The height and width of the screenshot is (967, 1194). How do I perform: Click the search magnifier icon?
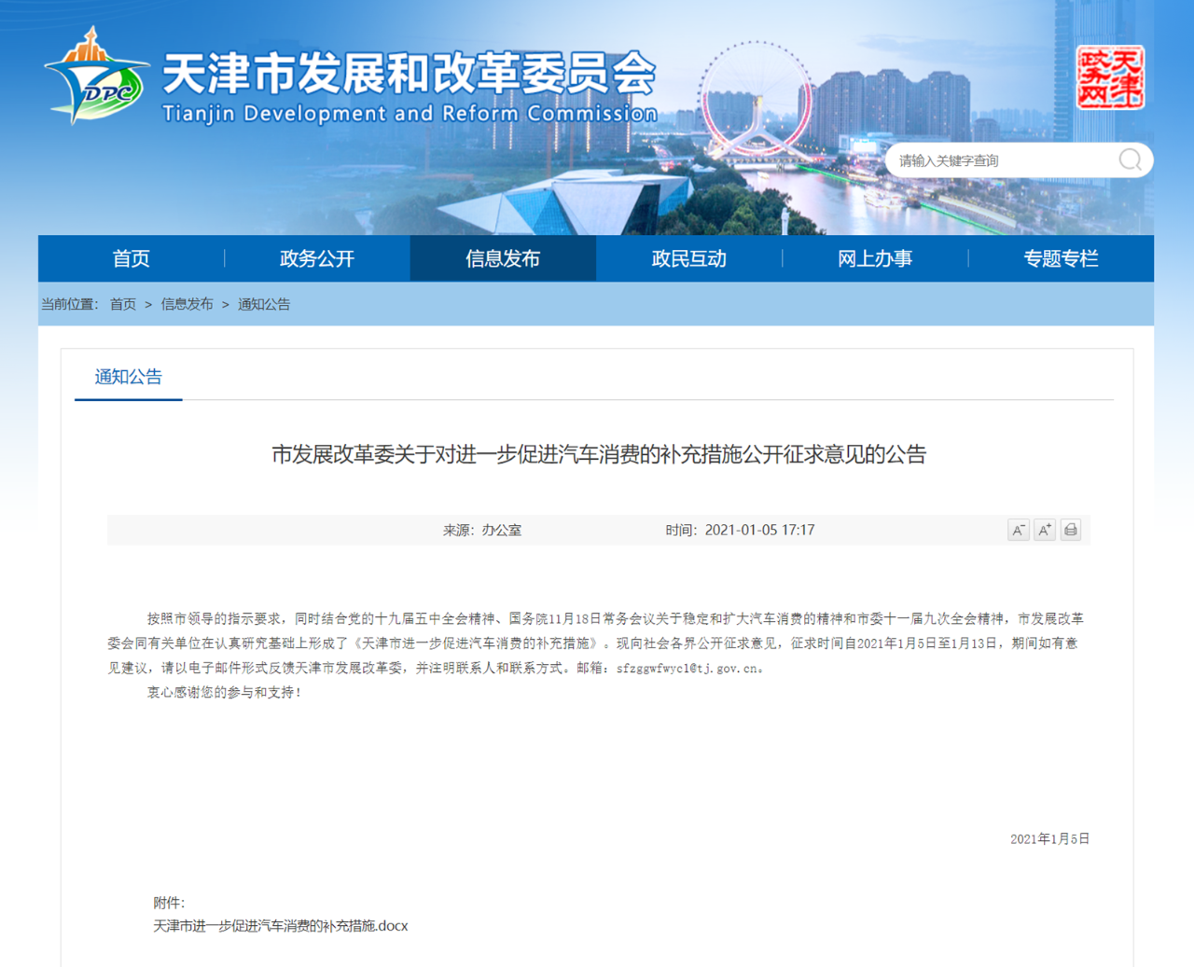[x=1130, y=160]
